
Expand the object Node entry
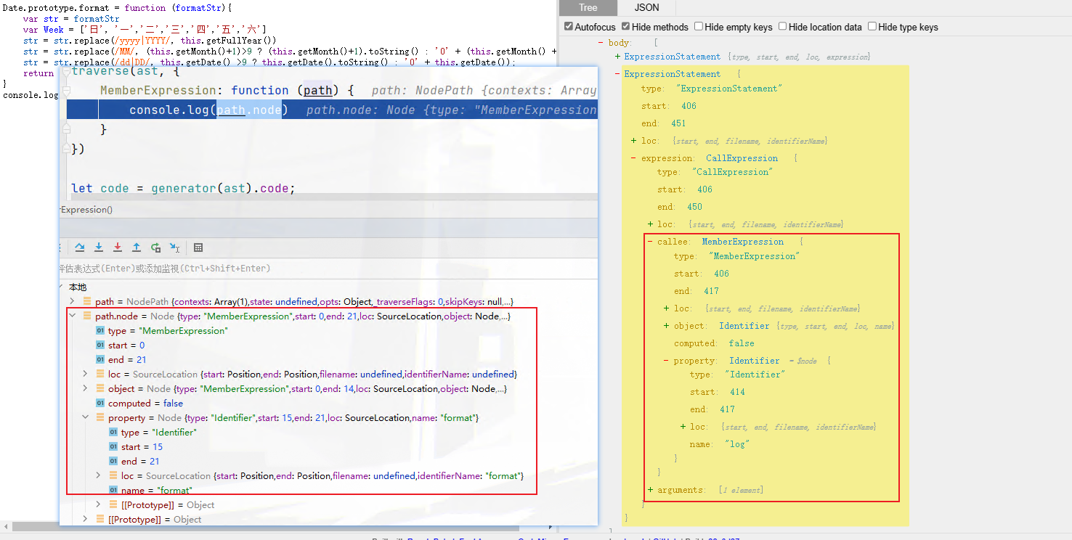click(x=85, y=388)
